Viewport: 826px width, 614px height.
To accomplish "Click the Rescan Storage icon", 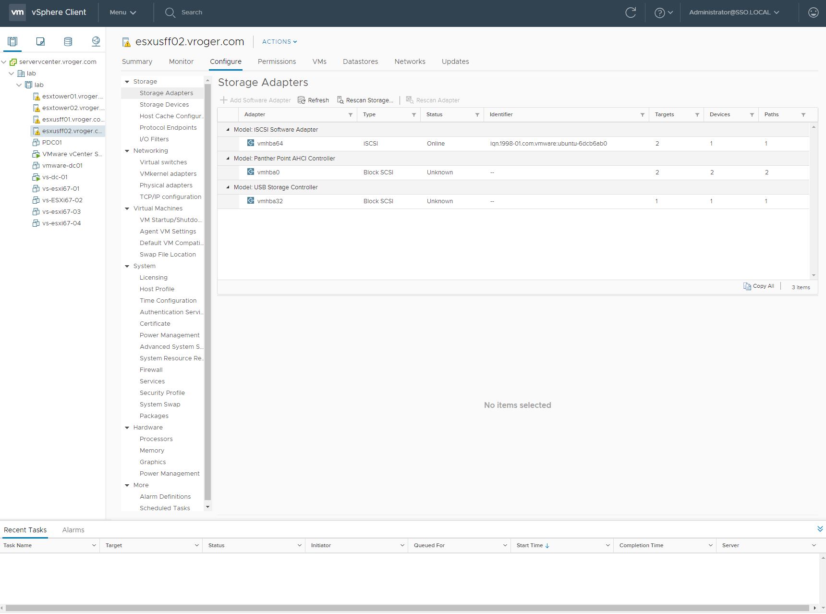I will click(x=340, y=100).
